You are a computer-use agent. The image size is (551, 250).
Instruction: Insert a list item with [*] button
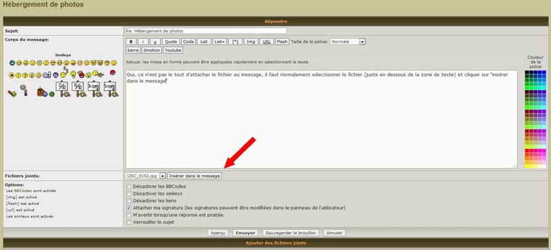pyautogui.click(x=236, y=41)
